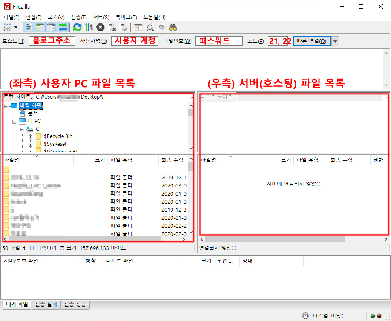Collapse the C: drive node
This screenshot has height=321, width=391.
(22, 129)
